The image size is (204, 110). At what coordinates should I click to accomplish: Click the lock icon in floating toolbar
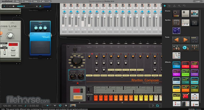coord(37,6)
